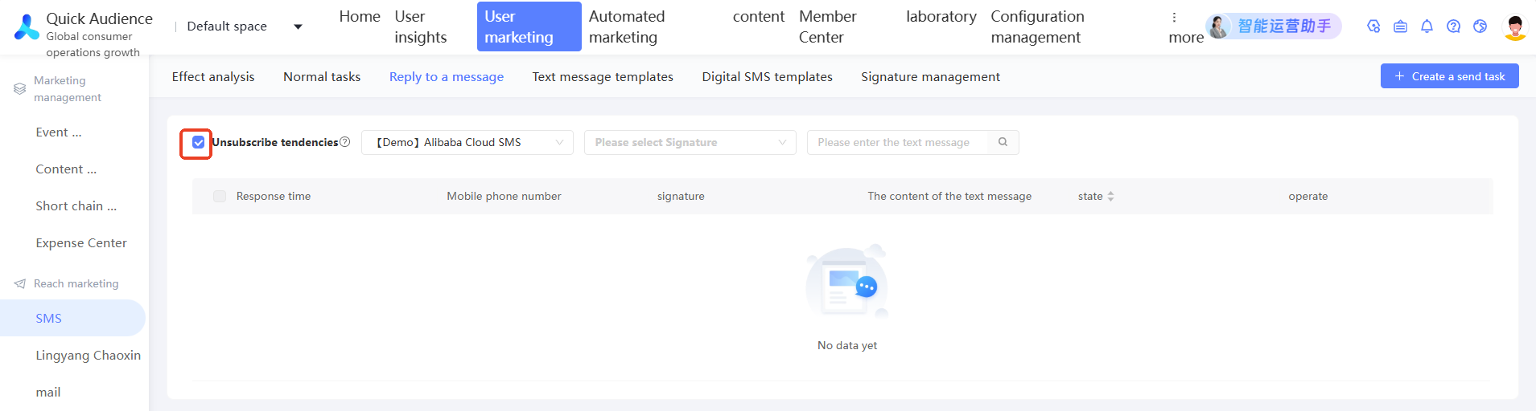Open the Please select Signature dropdown
Image resolution: width=1536 pixels, height=411 pixels.
pyautogui.click(x=690, y=142)
